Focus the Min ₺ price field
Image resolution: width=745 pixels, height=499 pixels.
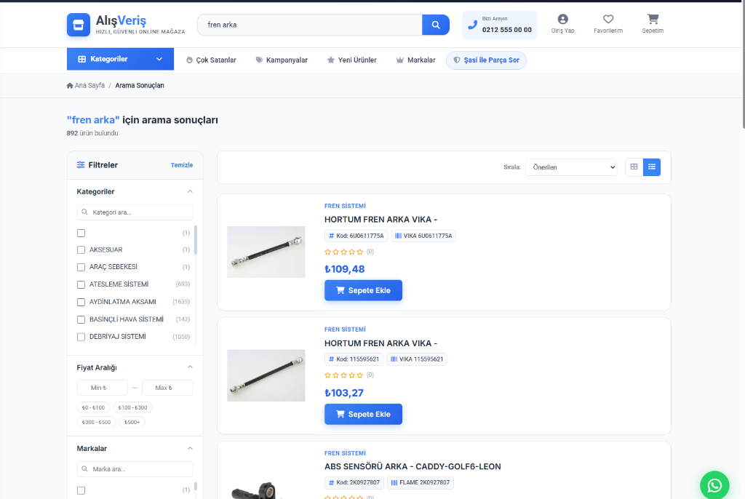tap(102, 388)
